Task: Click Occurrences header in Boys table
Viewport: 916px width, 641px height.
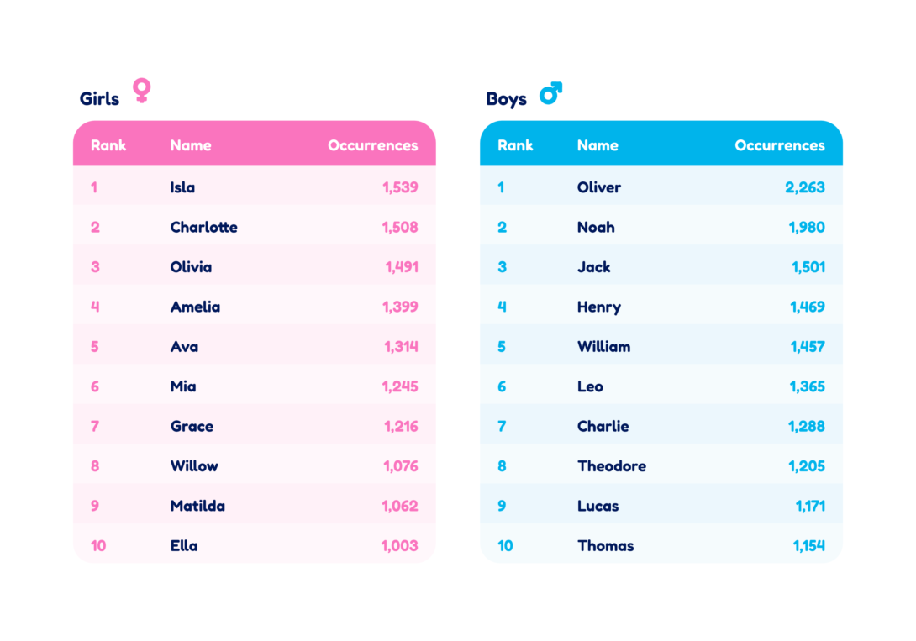Action: [x=779, y=145]
